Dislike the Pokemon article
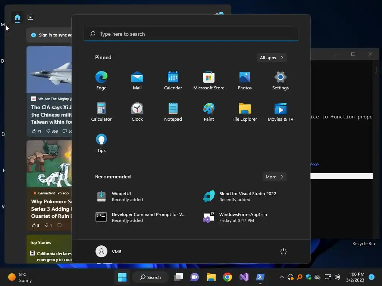382x286 pixels. point(48,225)
